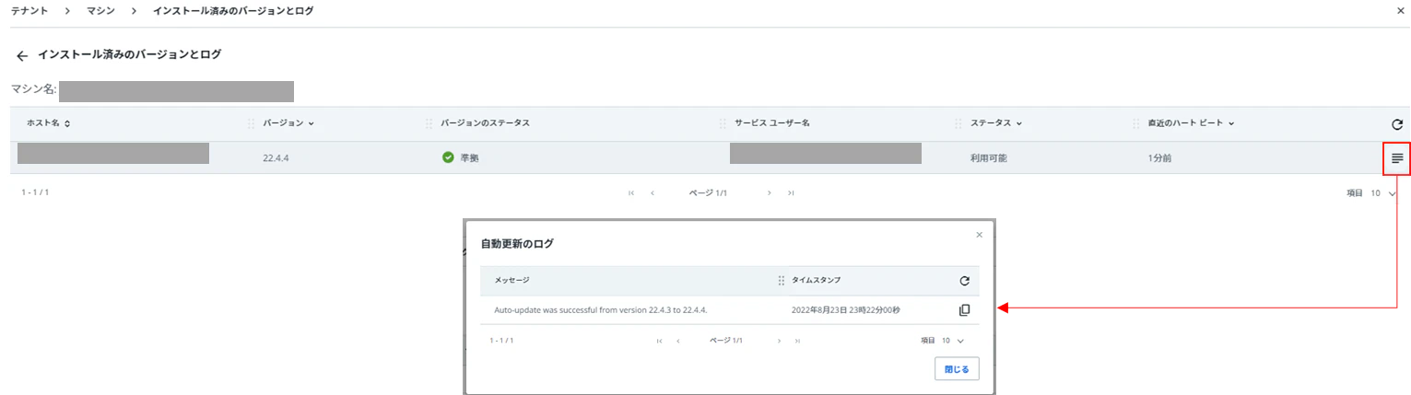Click the grip handle beside タイムスタンプ column
Screen dimensions: 1411x395
pos(782,280)
